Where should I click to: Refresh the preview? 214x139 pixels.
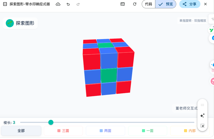(135, 4)
